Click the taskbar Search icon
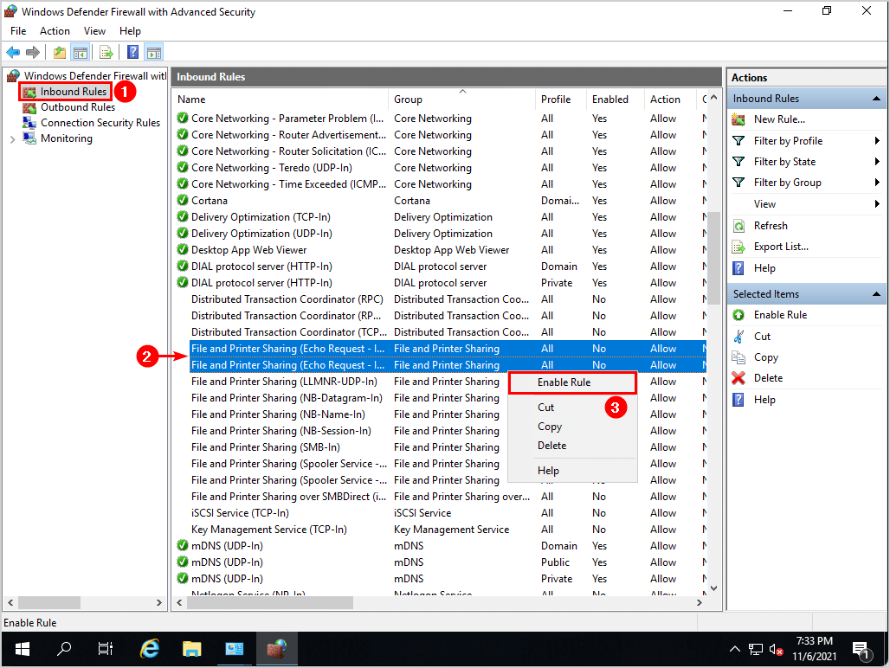Image resolution: width=890 pixels, height=668 pixels. click(64, 649)
